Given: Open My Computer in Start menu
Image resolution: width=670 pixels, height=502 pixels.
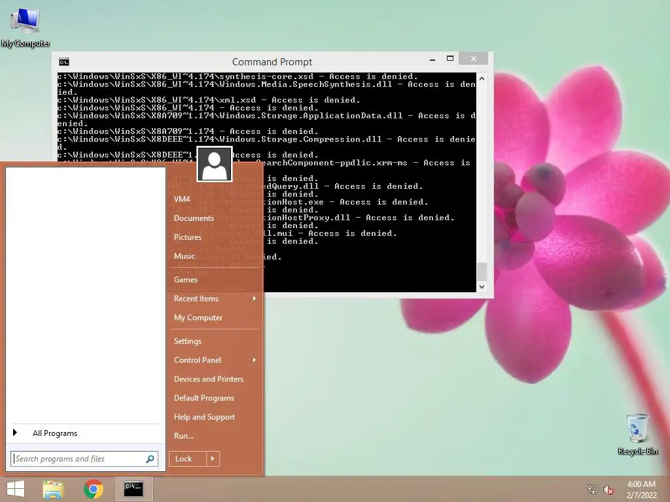Looking at the screenshot, I should 198,318.
